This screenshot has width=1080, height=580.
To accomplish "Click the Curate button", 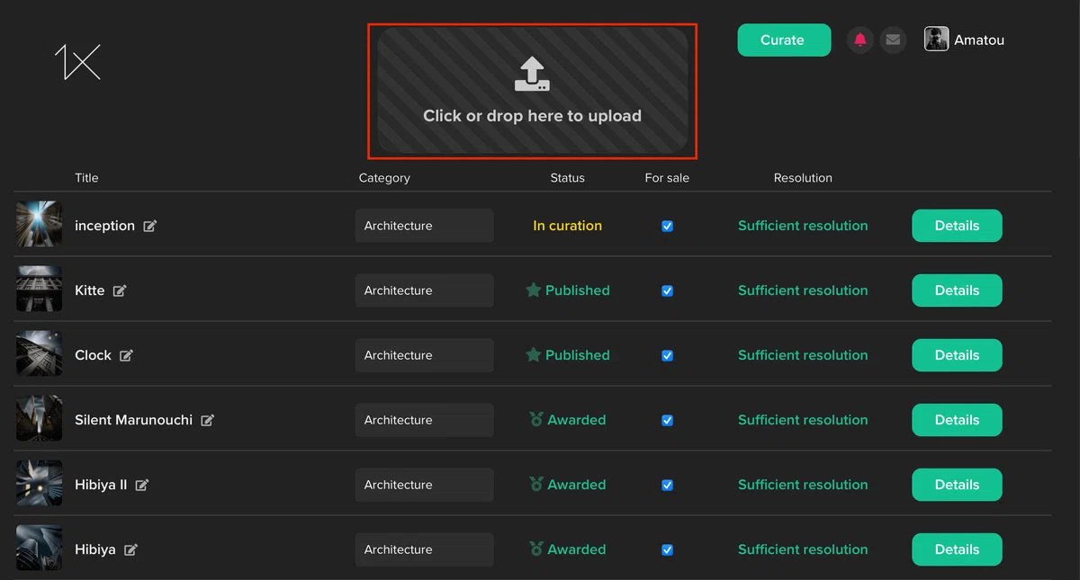I will 784,40.
